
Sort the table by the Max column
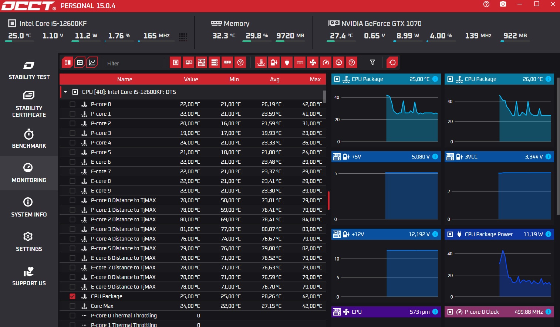[x=315, y=79]
